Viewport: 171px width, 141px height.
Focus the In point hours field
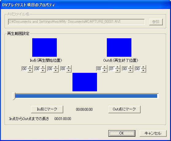(x=25, y=69)
